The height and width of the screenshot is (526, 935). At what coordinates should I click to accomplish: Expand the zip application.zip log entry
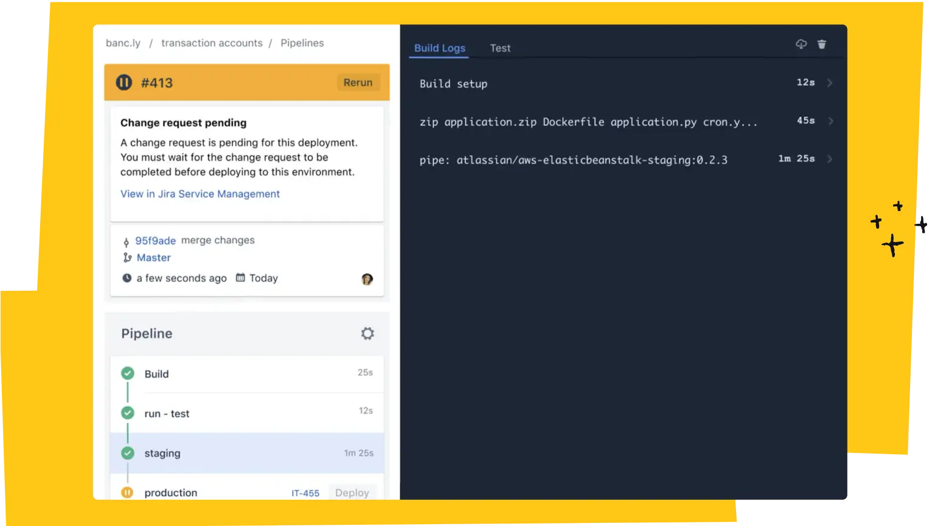[830, 122]
